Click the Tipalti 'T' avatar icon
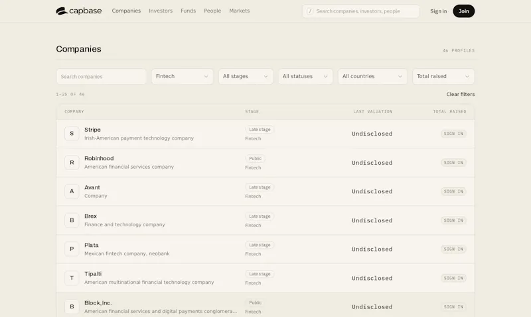 [x=72, y=278]
